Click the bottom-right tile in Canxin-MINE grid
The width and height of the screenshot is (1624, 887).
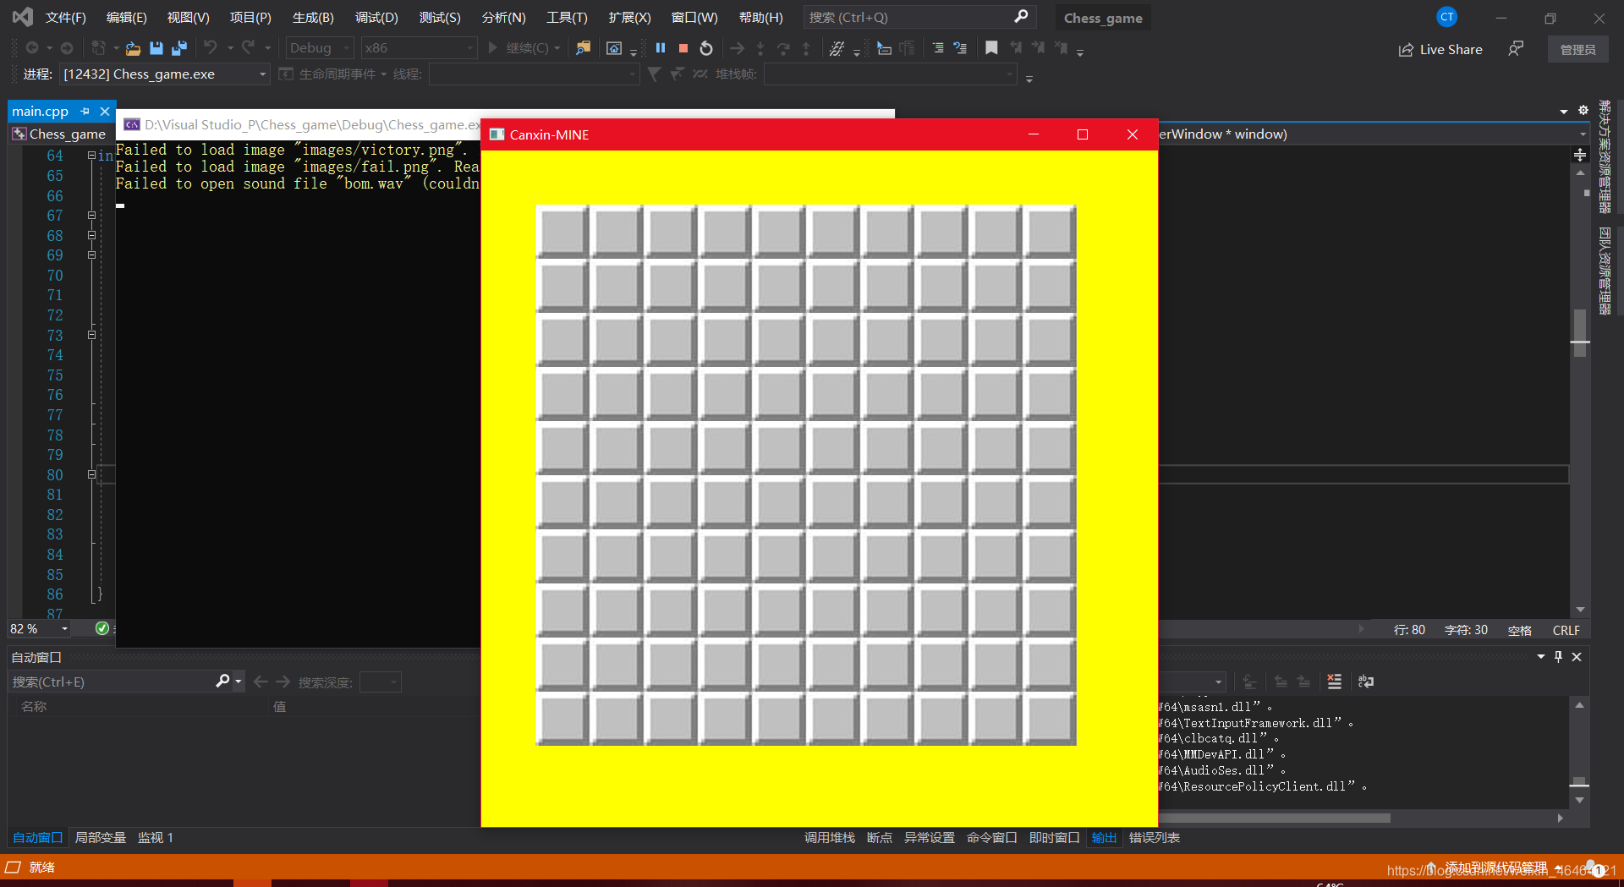tap(1050, 719)
